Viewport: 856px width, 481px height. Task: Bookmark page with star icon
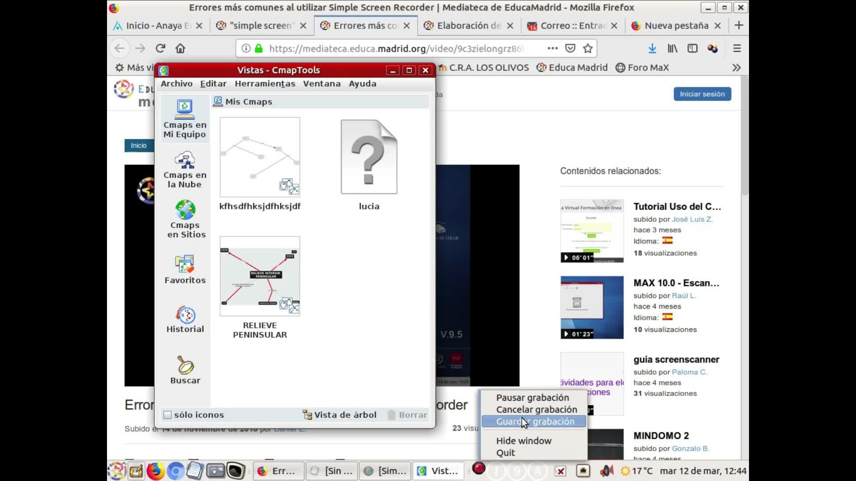(588, 49)
